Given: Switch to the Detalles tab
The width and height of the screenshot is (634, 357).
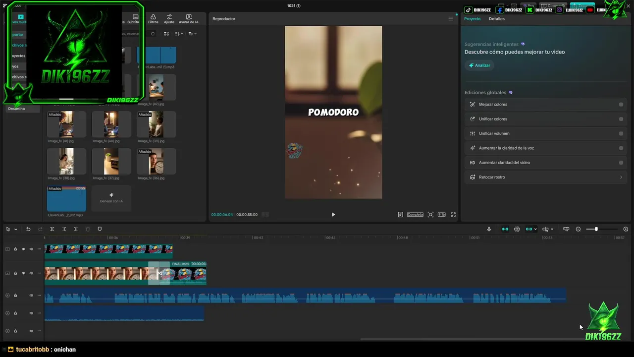Looking at the screenshot, I should (496, 19).
